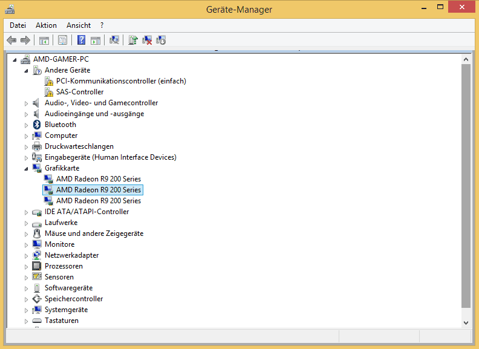Scan for hardware changes toolbar icon

point(114,40)
